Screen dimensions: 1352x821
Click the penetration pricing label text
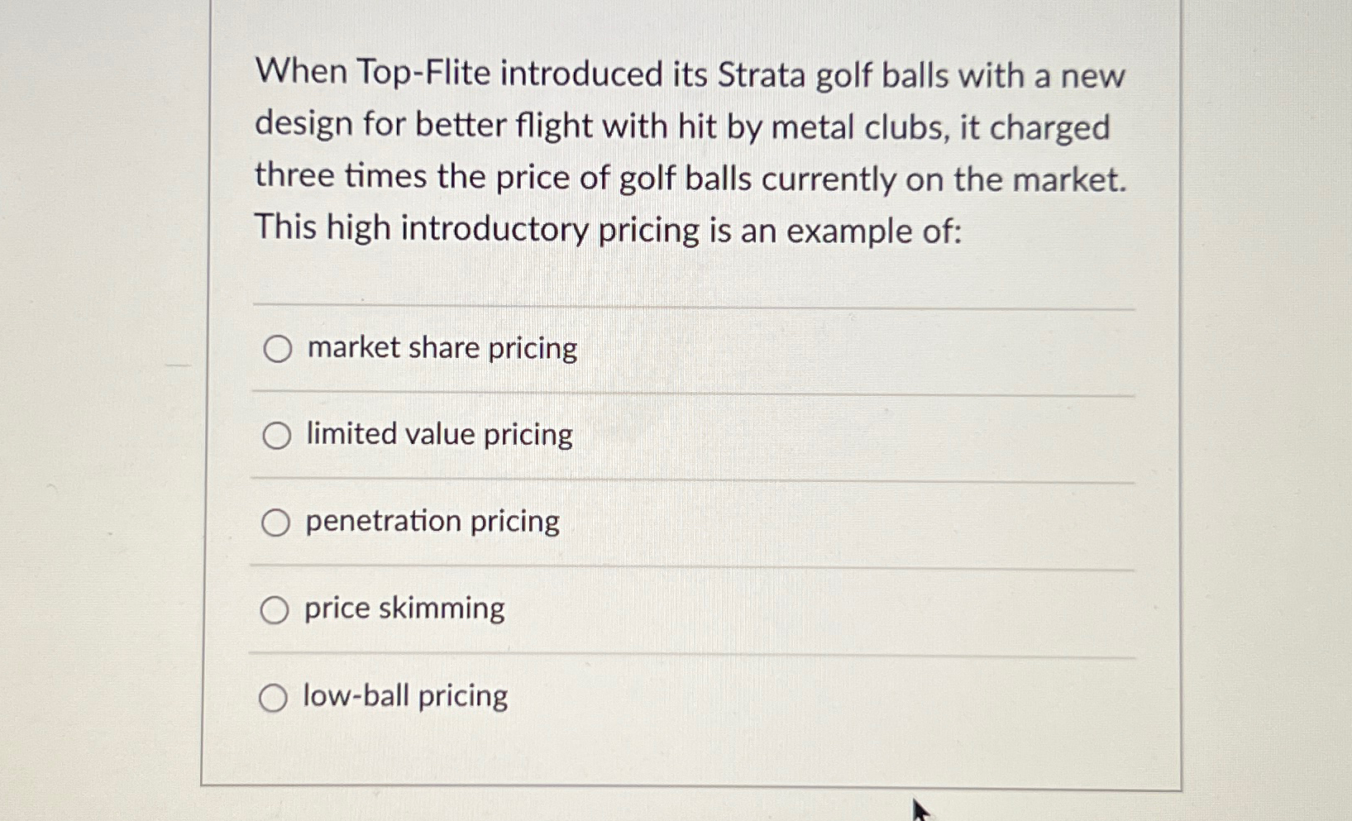pyautogui.click(x=431, y=522)
